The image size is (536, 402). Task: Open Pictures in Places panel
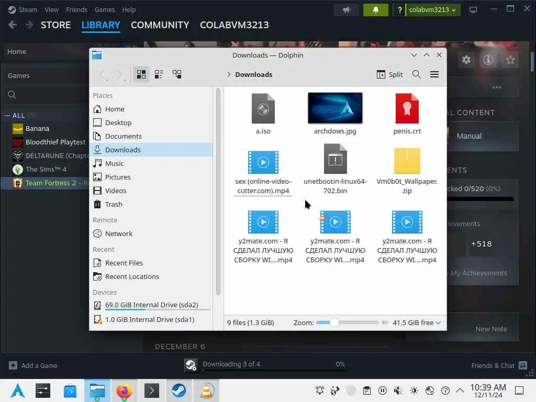[151, 177]
